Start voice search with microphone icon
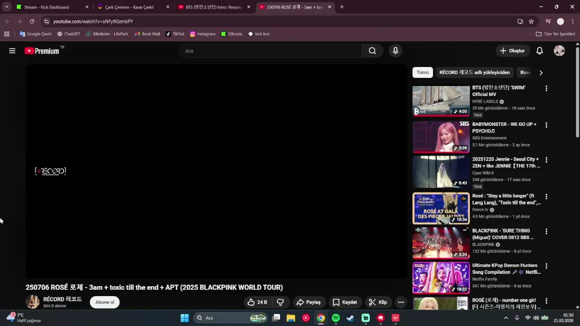This screenshot has width=580, height=326. 396,51
